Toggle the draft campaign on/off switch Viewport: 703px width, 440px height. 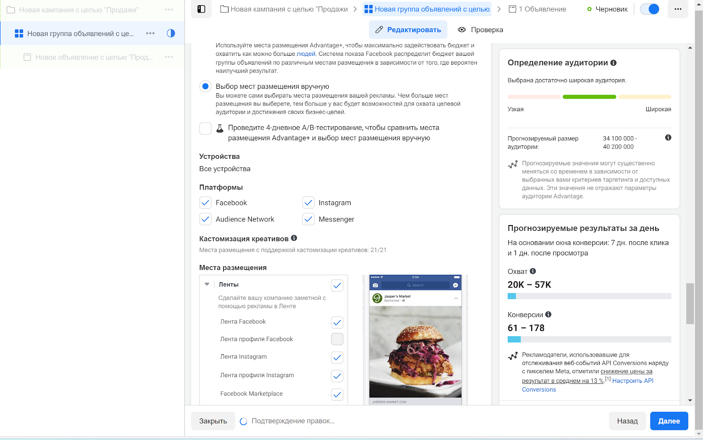(x=649, y=9)
